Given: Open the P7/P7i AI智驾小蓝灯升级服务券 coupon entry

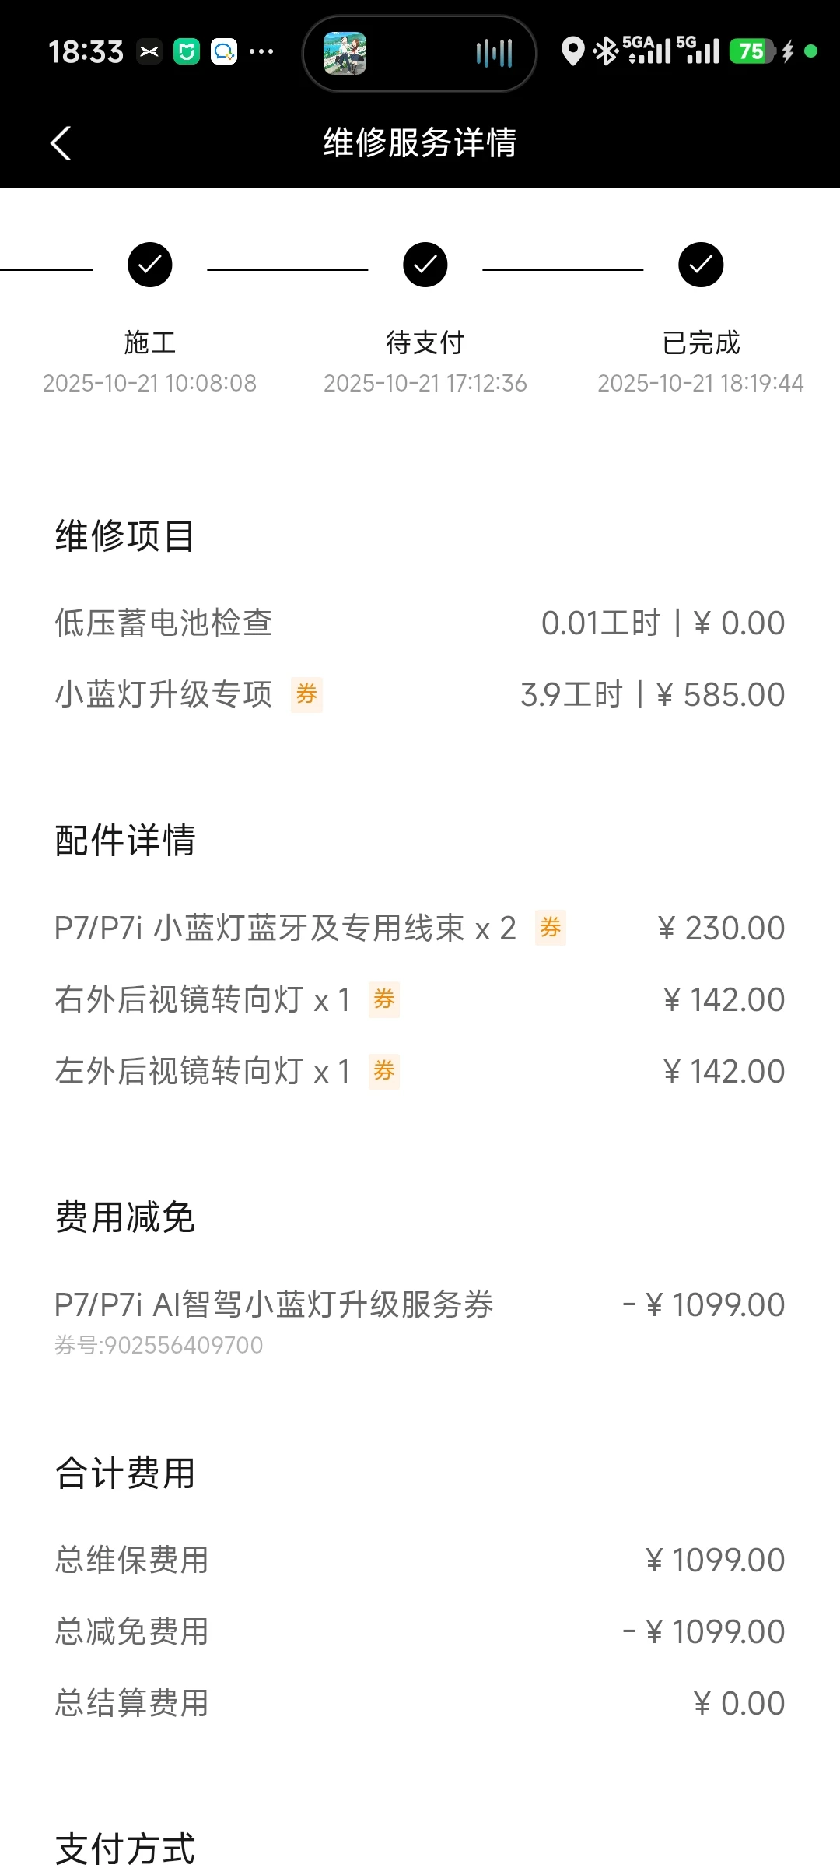Looking at the screenshot, I should pyautogui.click(x=274, y=1305).
